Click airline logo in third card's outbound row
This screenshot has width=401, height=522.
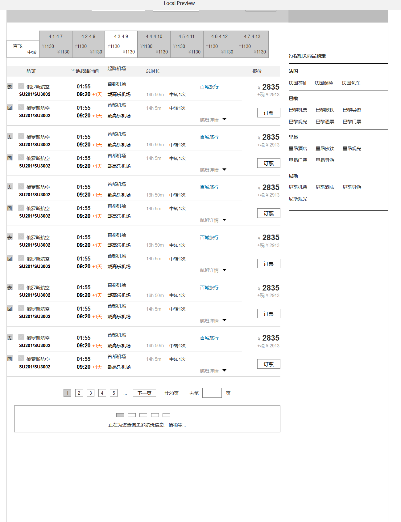(21, 186)
